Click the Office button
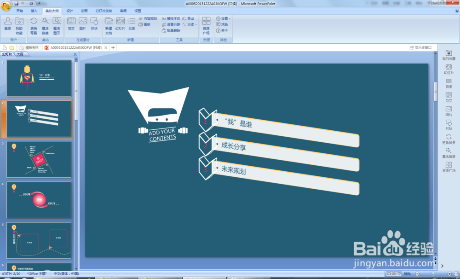This screenshot has width=460, height=279. click(6, 6)
